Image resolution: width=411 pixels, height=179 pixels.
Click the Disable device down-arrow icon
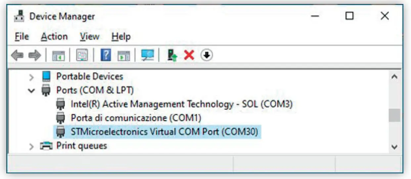[206, 55]
